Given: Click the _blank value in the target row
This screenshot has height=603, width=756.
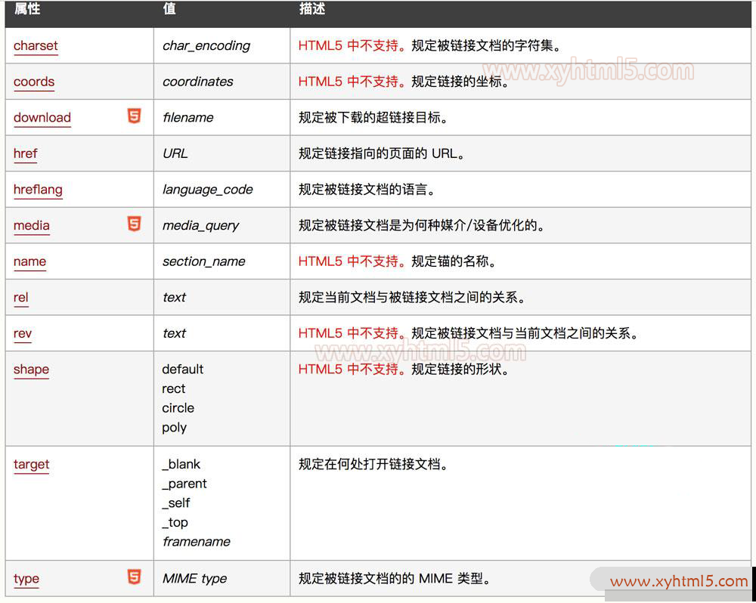Looking at the screenshot, I should (181, 464).
